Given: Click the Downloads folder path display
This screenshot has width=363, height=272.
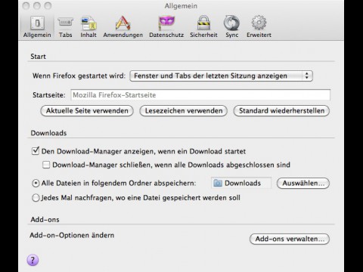Looking at the screenshot, I should coord(241,183).
